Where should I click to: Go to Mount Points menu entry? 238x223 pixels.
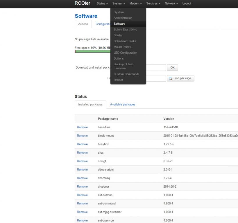(x=128, y=47)
